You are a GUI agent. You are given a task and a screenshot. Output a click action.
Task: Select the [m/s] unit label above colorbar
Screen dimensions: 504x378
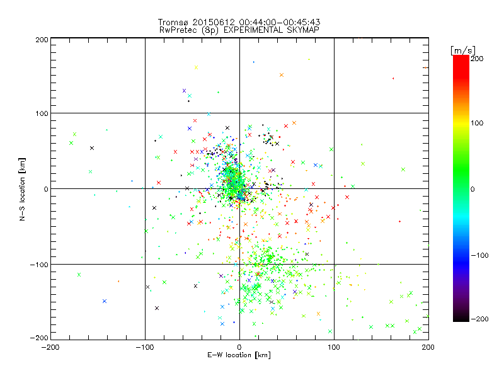click(x=463, y=50)
